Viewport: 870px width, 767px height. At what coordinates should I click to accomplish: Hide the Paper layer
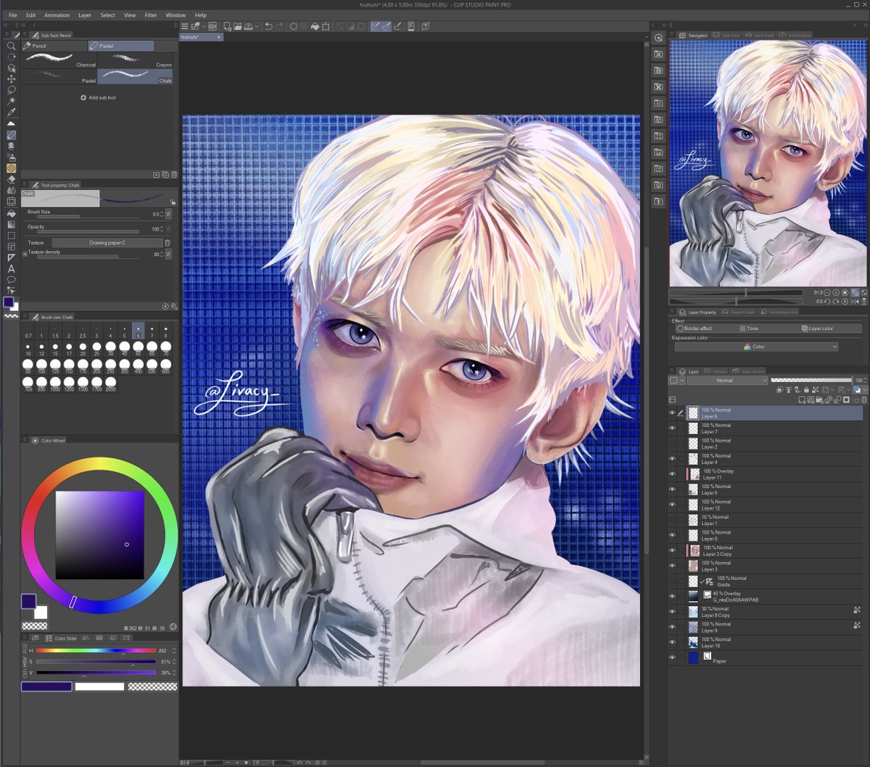coord(672,658)
